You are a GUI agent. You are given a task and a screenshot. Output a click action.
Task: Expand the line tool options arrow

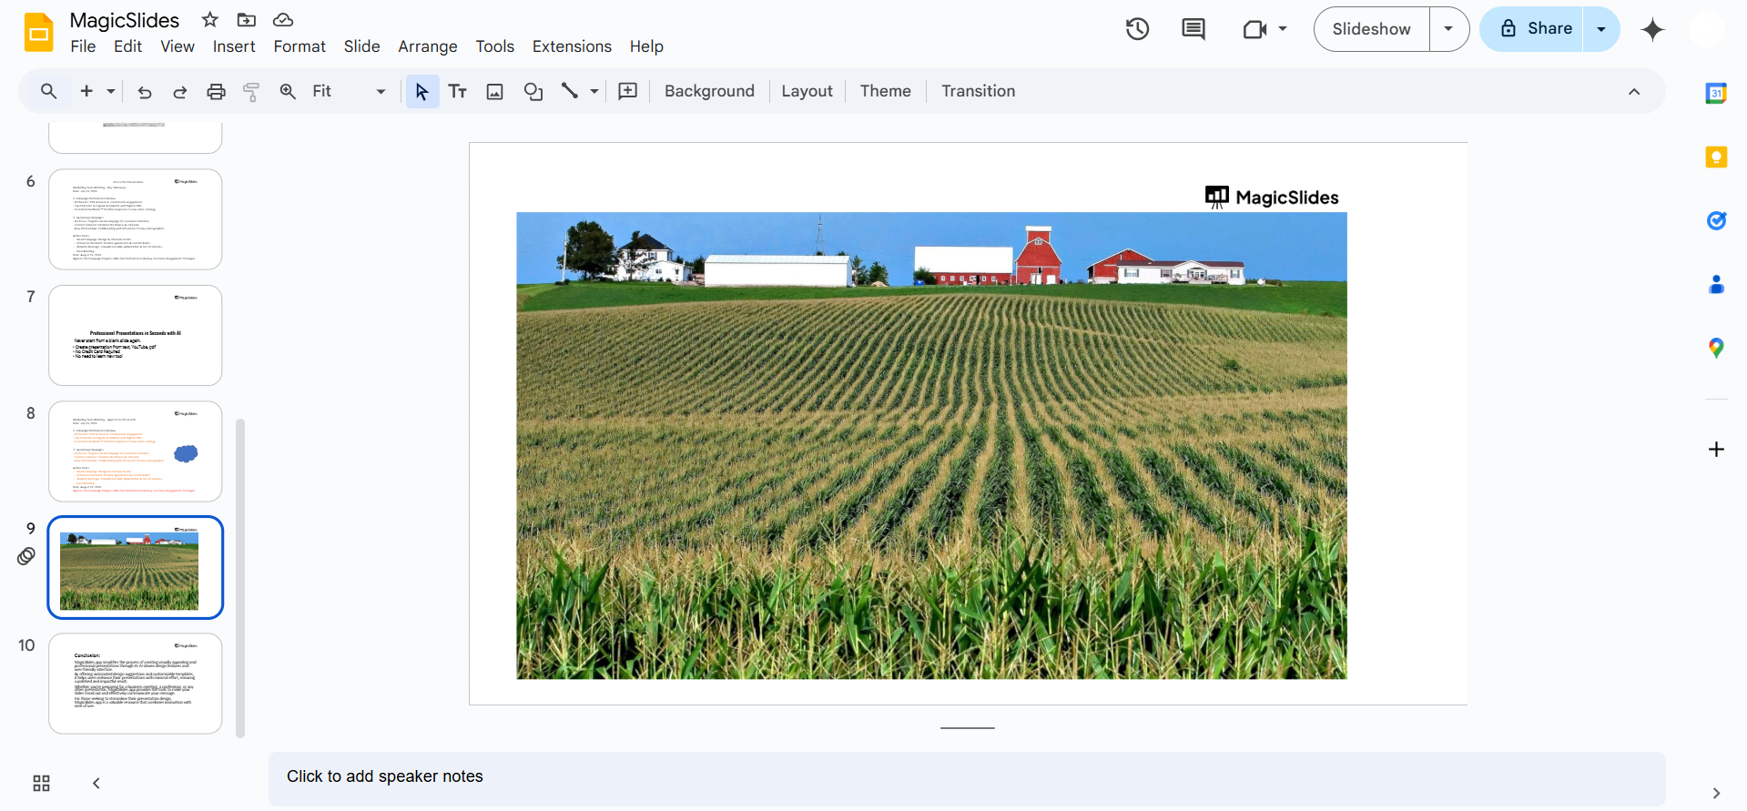click(594, 91)
